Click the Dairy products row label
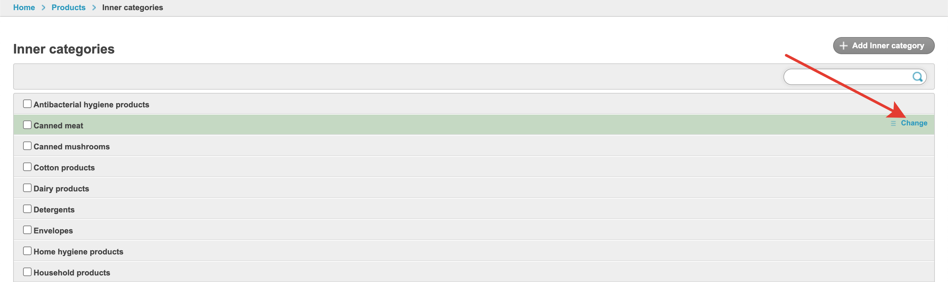Image resolution: width=948 pixels, height=282 pixels. (x=62, y=189)
